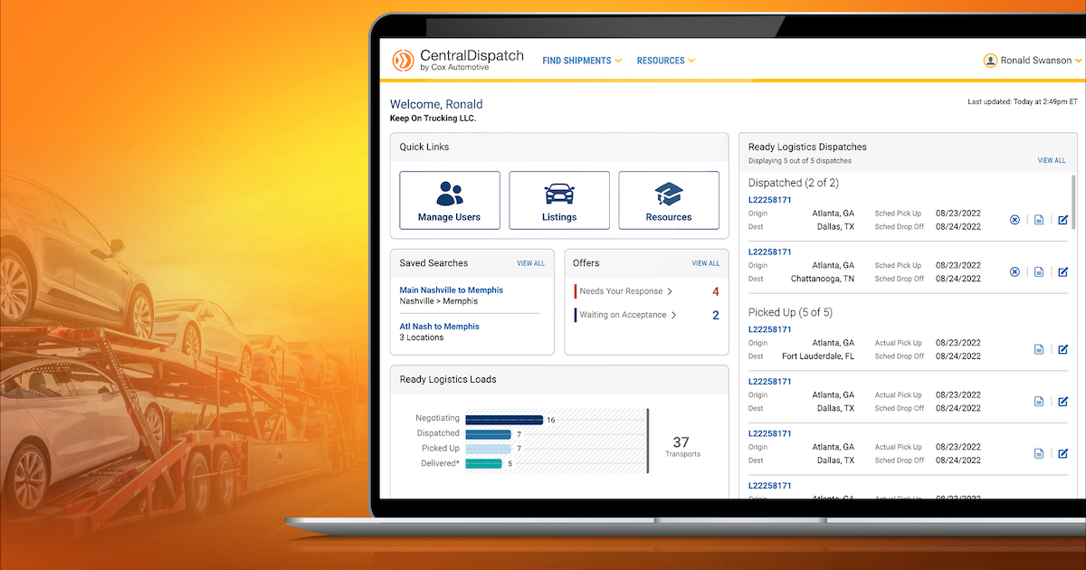View all saved searches
This screenshot has height=570, width=1086.
pyautogui.click(x=530, y=263)
